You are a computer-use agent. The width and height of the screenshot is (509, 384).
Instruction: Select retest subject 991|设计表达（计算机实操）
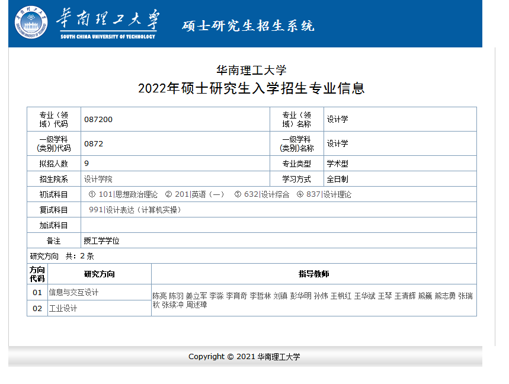click(x=135, y=210)
